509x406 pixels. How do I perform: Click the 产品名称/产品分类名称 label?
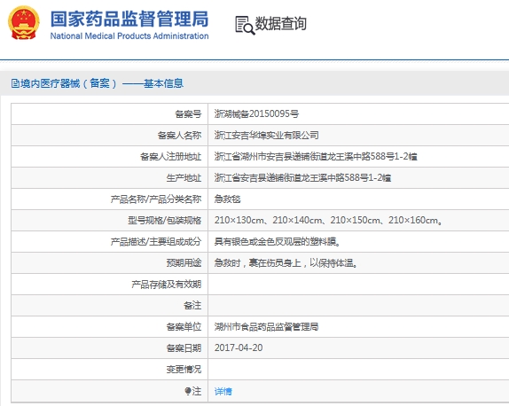(x=156, y=199)
